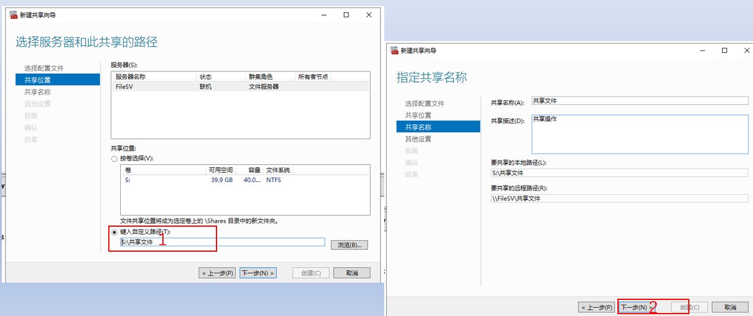
Task: Click 取消 in the right wizard
Action: (x=731, y=307)
